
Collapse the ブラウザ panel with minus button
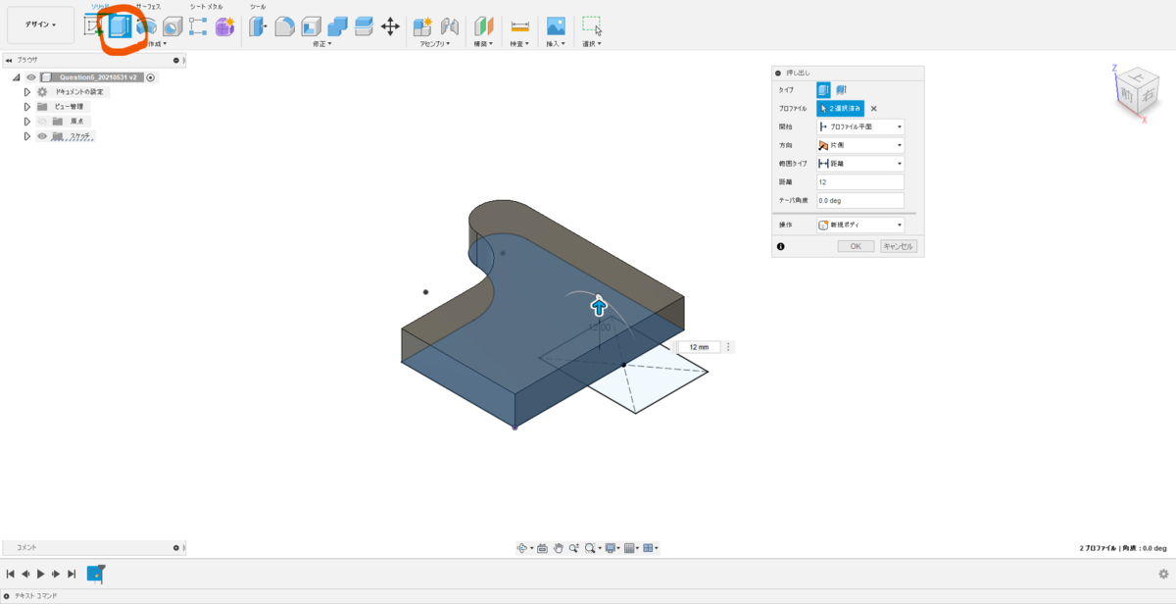pos(176,60)
